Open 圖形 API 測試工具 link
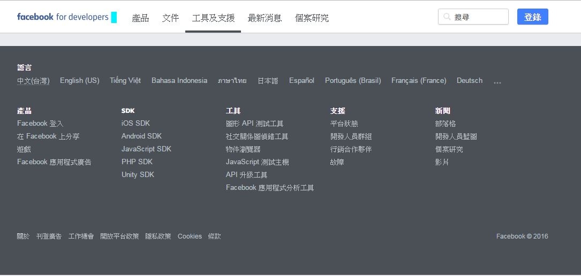This screenshot has height=276, width=581. click(254, 124)
